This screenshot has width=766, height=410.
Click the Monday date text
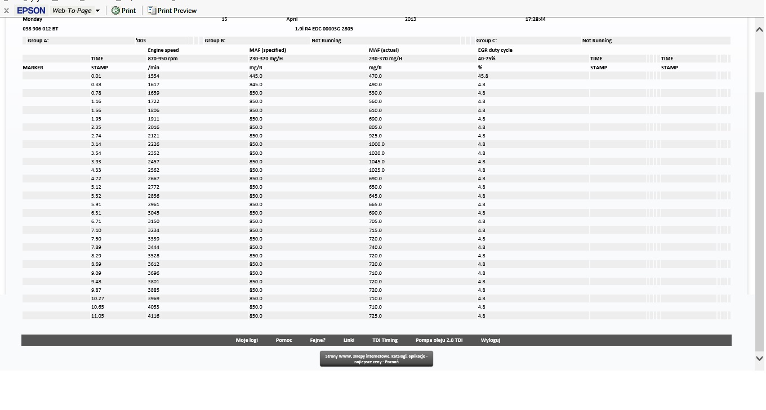point(32,19)
